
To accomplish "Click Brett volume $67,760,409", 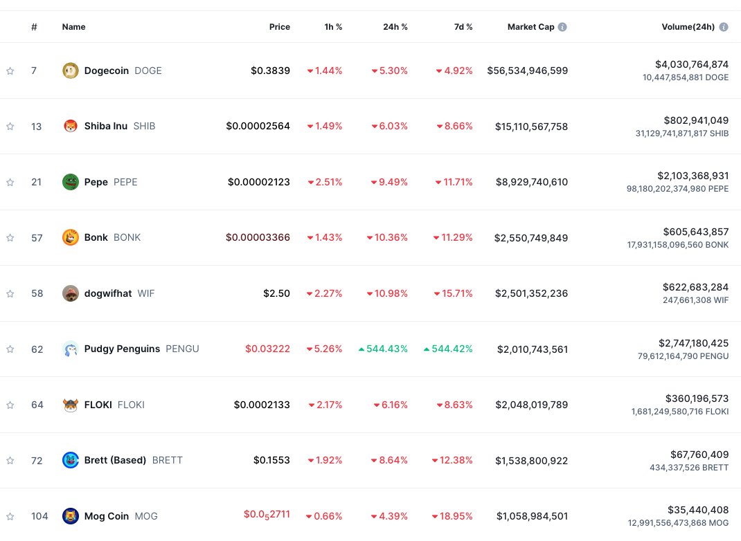I will [x=699, y=455].
